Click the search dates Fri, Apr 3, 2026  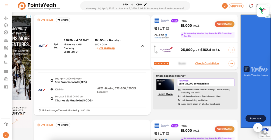pyautogui.click(x=106, y=8)
